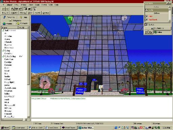Click the WAVE gesture button

(x=23, y=13)
